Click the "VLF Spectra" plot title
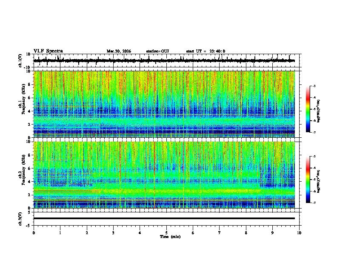This screenshot has width=337, height=261. (x=48, y=51)
